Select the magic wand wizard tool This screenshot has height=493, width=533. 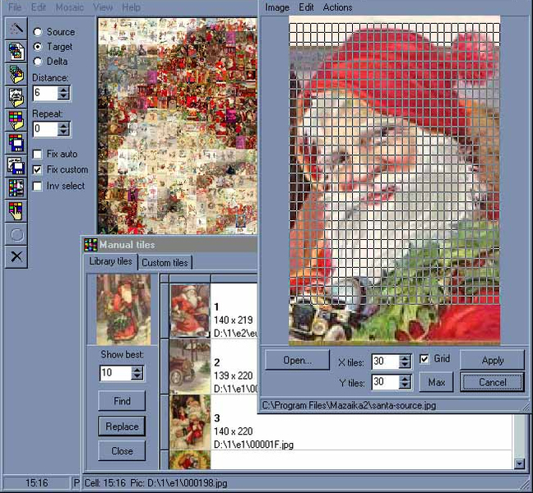[x=16, y=29]
